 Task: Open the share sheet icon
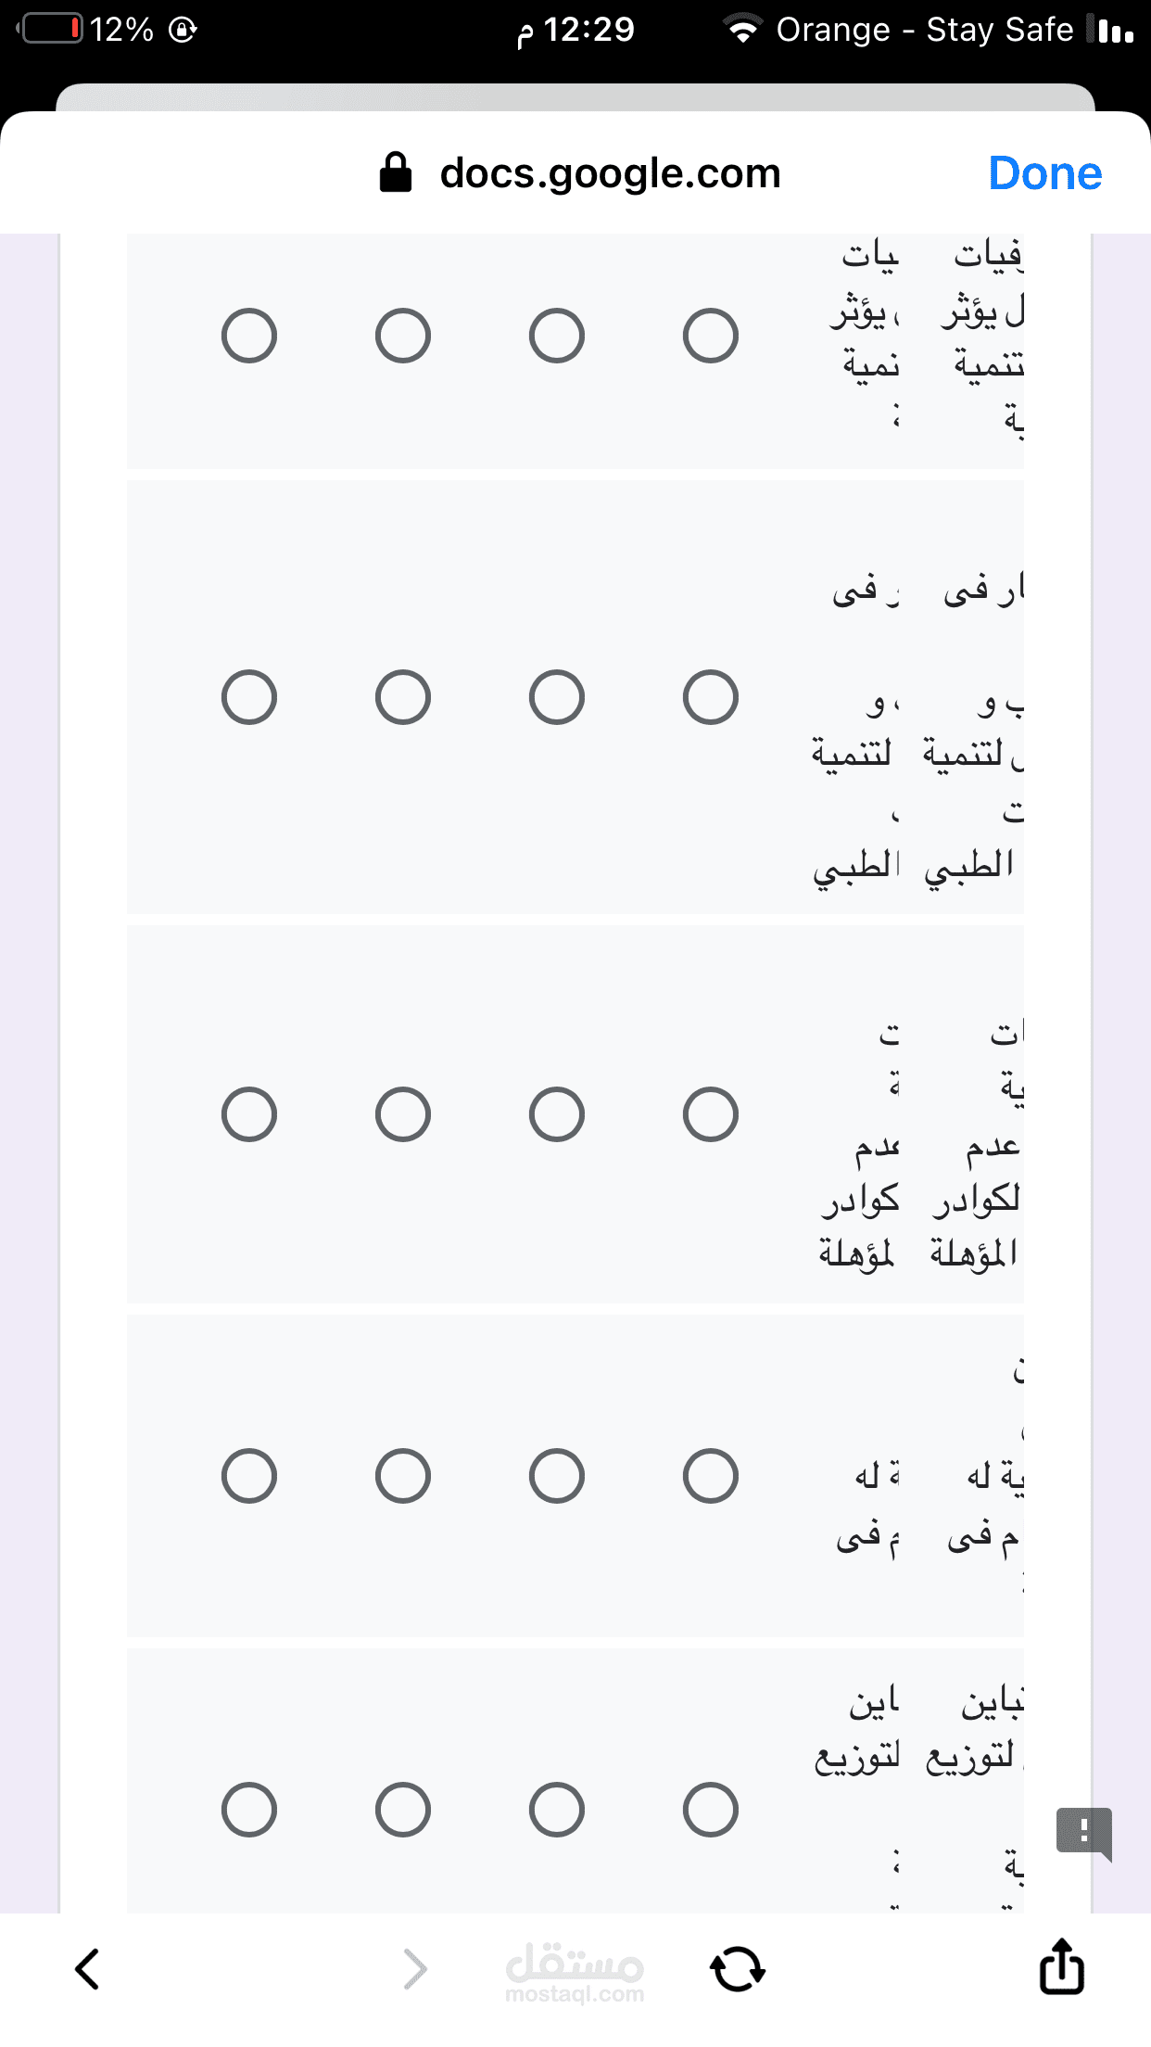point(1061,1966)
